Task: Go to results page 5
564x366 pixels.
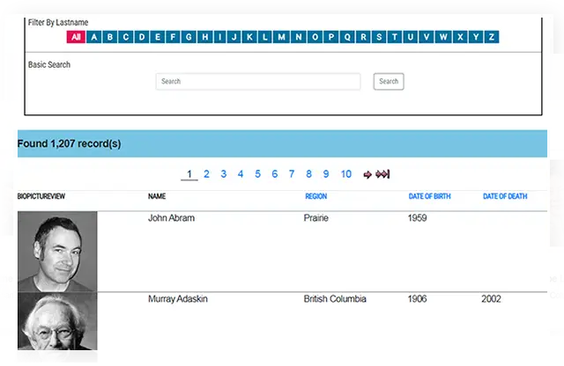Action: tap(257, 174)
